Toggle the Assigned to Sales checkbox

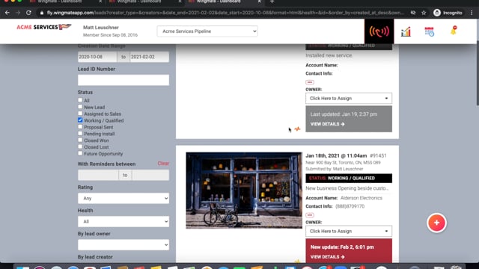pyautogui.click(x=80, y=114)
